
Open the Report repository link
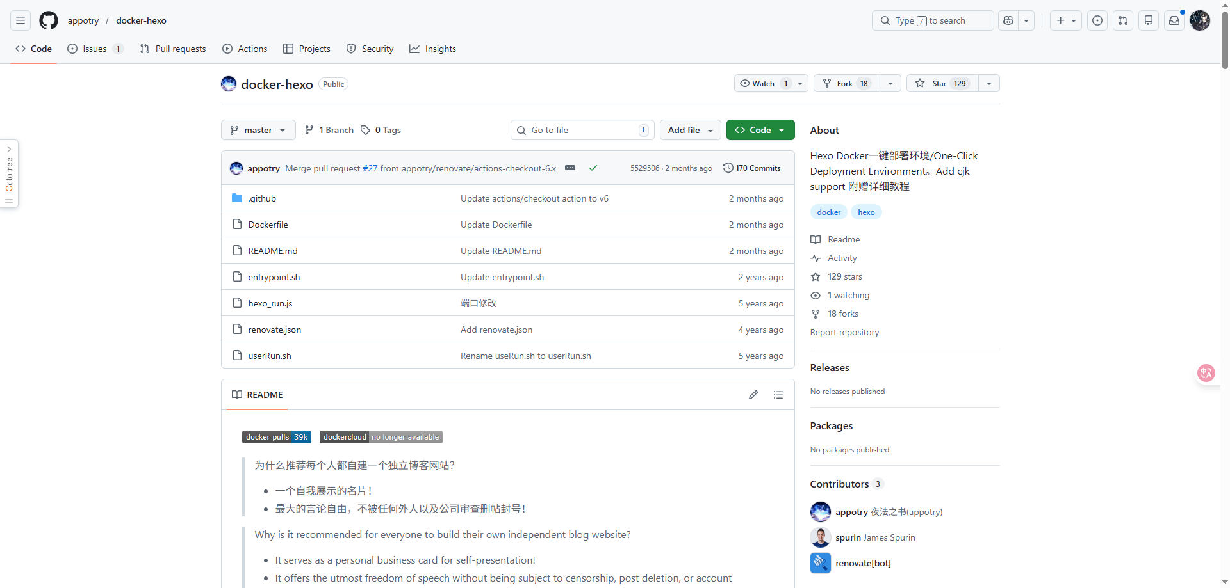[844, 332]
